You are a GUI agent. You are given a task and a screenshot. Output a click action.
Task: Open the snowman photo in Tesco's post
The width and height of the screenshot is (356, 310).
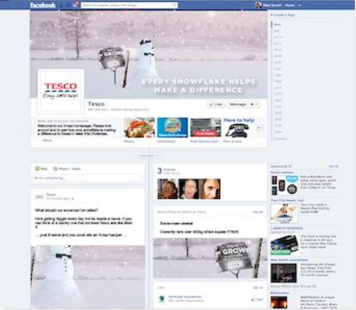tap(88, 276)
